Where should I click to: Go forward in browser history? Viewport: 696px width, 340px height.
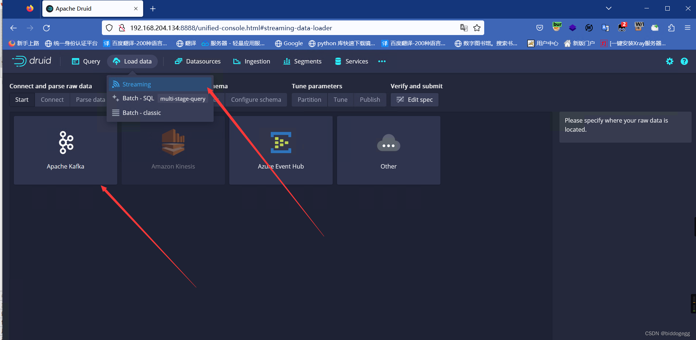[30, 28]
